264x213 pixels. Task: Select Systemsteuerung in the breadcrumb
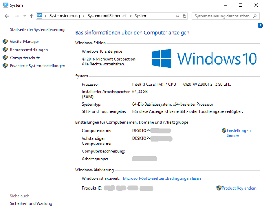[x=65, y=16]
